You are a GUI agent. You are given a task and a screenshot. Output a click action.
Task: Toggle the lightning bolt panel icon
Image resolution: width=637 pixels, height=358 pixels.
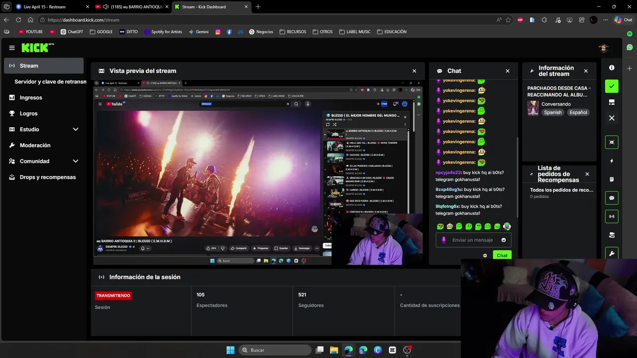(x=612, y=161)
